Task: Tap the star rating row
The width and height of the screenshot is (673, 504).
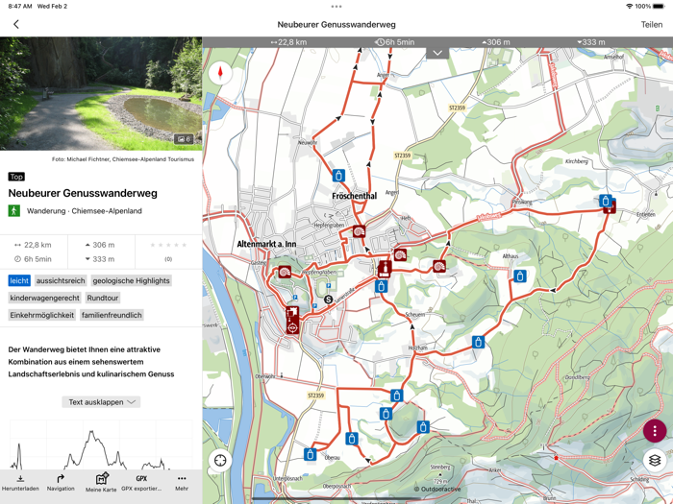Action: 168,245
